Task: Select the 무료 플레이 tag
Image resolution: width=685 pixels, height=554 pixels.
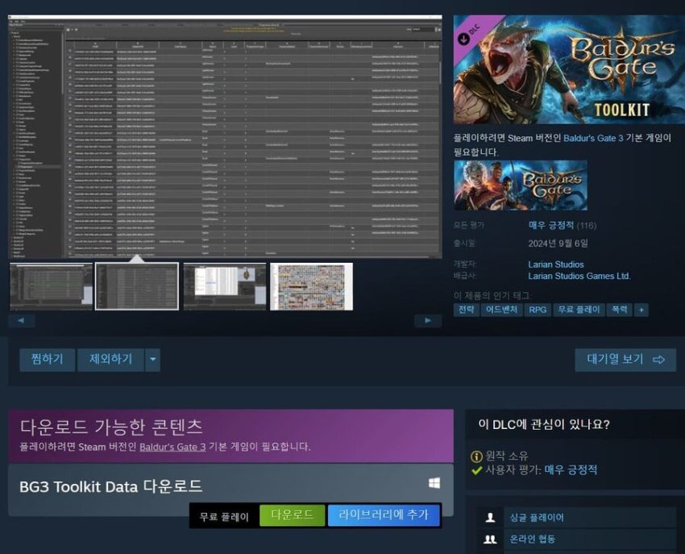Action: [579, 310]
